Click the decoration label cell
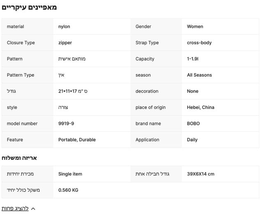Image resolution: width=263 pixels, height=214 pixels. point(156,91)
